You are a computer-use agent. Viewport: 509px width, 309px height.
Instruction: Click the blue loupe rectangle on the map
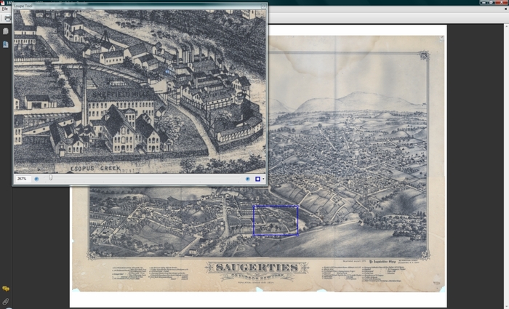point(276,220)
